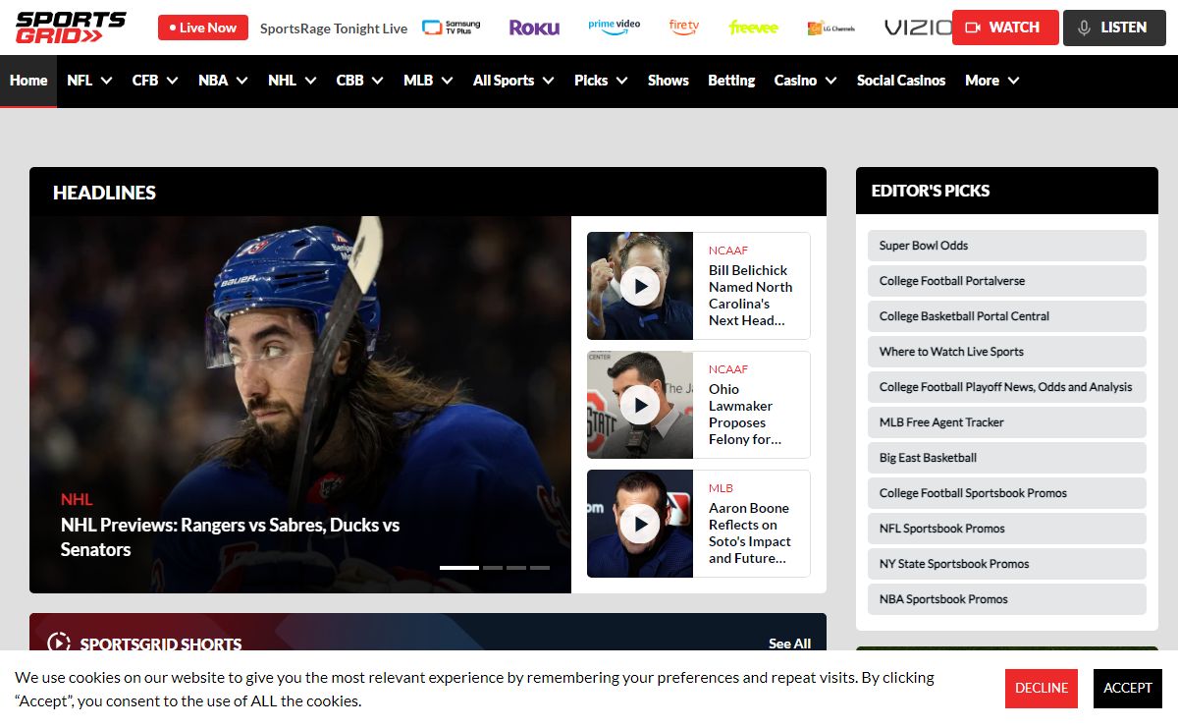
Task: Open Big East Basketball pick
Action: coord(1007,458)
